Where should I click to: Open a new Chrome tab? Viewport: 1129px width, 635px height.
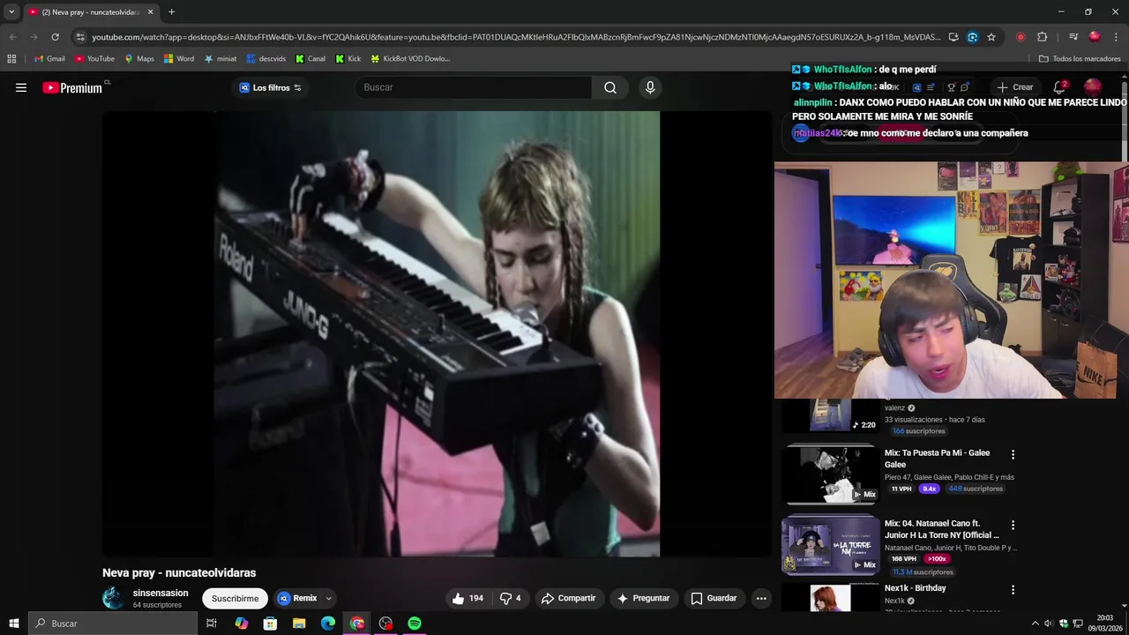coord(171,12)
